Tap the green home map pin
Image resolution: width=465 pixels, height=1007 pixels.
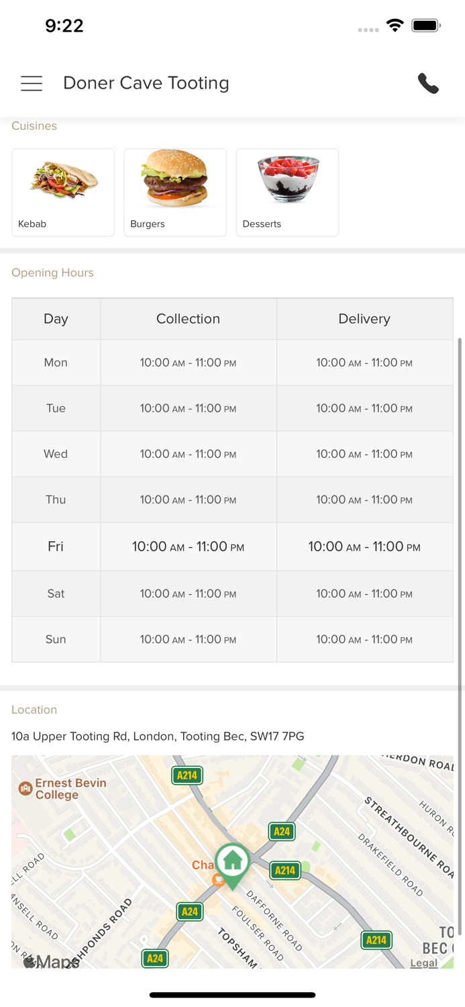point(232,863)
